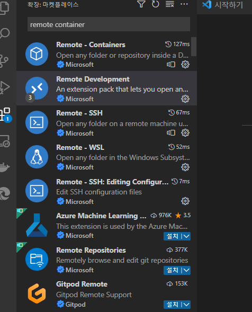Open the Remote Explorer view

(5, 141)
